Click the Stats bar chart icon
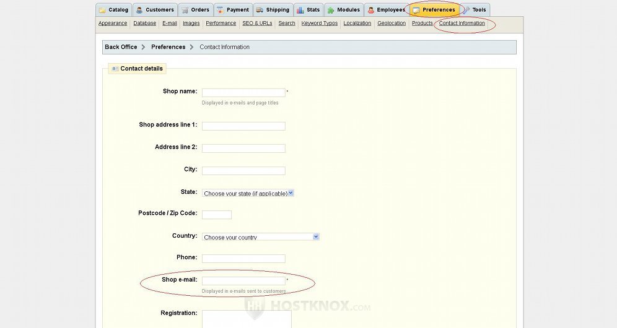This screenshot has width=617, height=328. [300, 11]
